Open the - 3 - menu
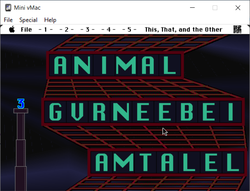The image size is (250, 191). [87, 30]
